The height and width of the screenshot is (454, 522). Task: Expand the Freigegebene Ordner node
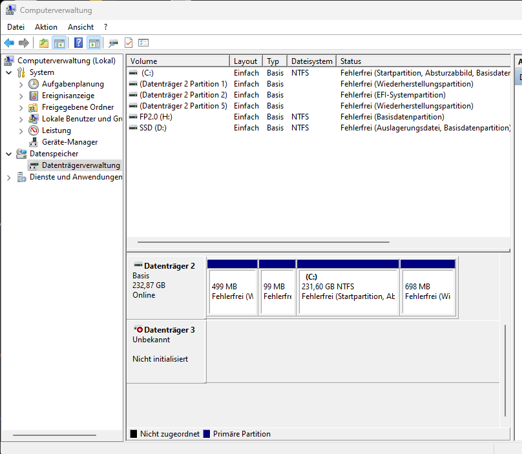click(21, 108)
